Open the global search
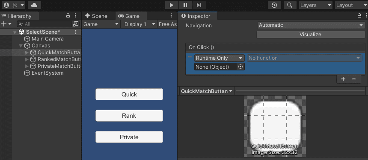The width and height of the screenshot is (368, 160). (290, 5)
